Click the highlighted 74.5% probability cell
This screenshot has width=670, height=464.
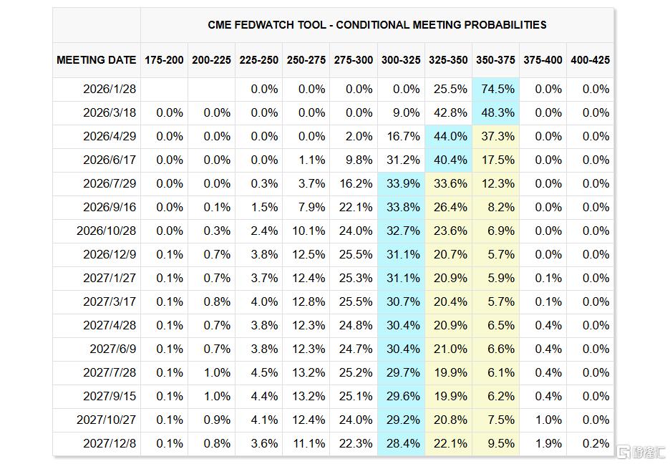point(497,89)
